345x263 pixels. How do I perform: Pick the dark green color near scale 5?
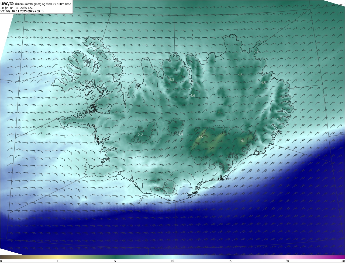[115, 257]
